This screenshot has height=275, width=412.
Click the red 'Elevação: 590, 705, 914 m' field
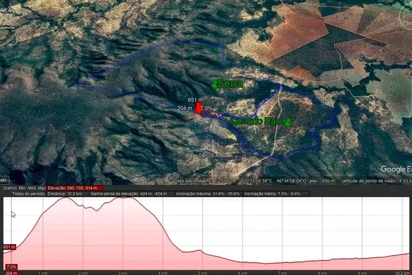75,188
